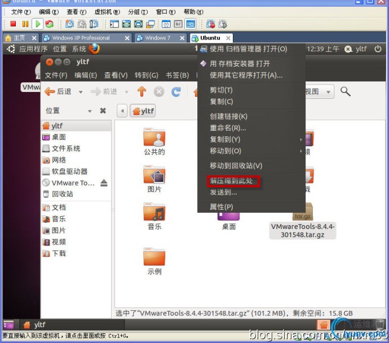Choose 发送到... in context menu
Viewport: 389px width, 343px height.
pyautogui.click(x=251, y=192)
